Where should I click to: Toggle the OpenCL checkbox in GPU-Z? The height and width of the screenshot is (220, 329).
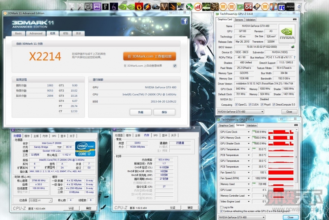(x=236, y=105)
